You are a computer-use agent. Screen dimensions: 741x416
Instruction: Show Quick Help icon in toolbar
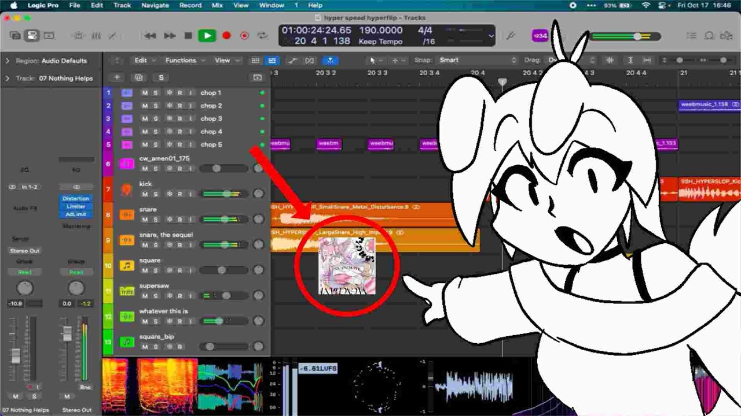click(x=49, y=36)
